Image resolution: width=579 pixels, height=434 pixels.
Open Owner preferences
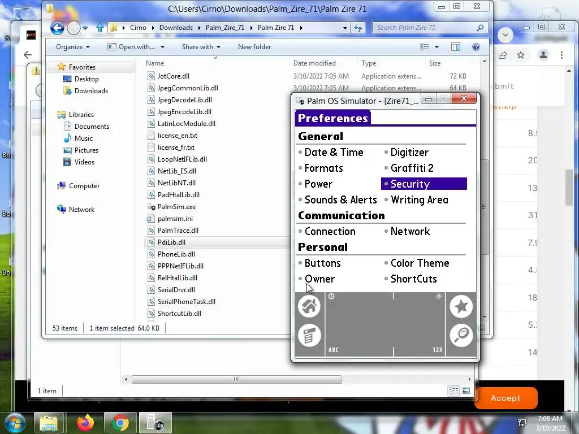click(319, 279)
